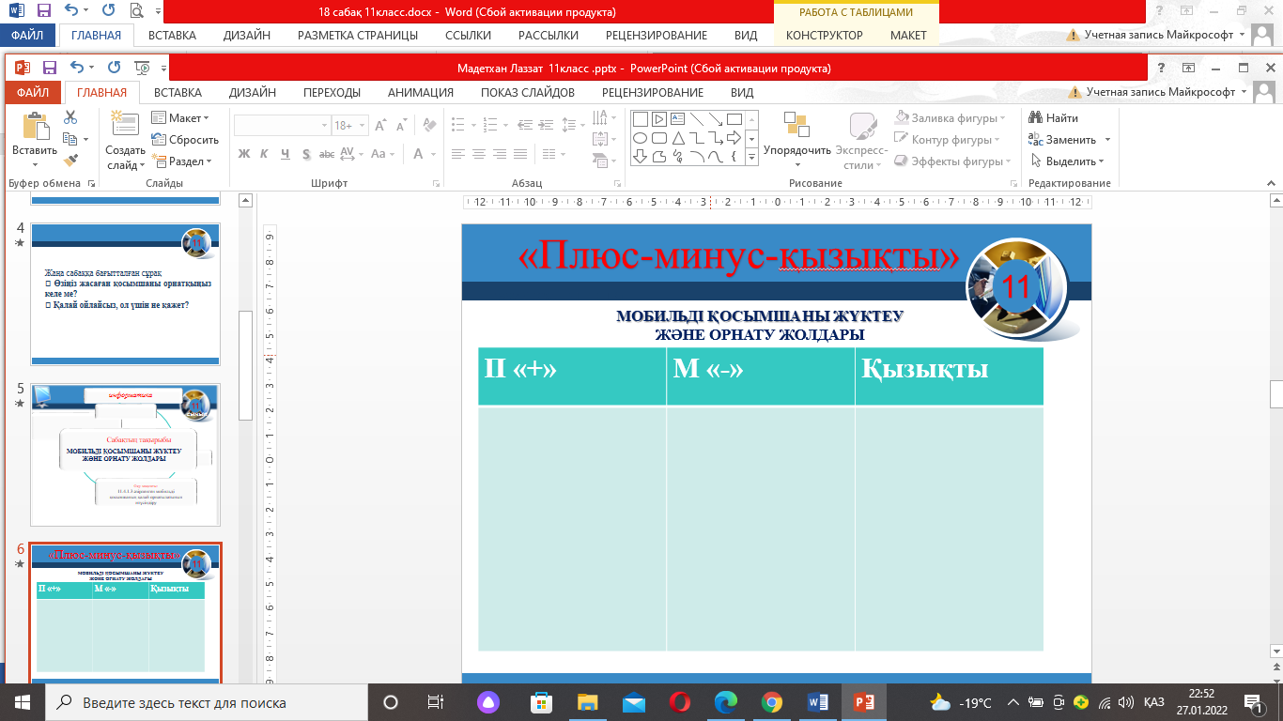
Task: Decrease font size with the smaller A icon
Action: [401, 125]
